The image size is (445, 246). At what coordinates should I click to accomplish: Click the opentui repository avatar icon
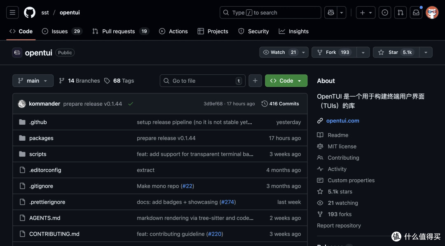[x=17, y=52]
